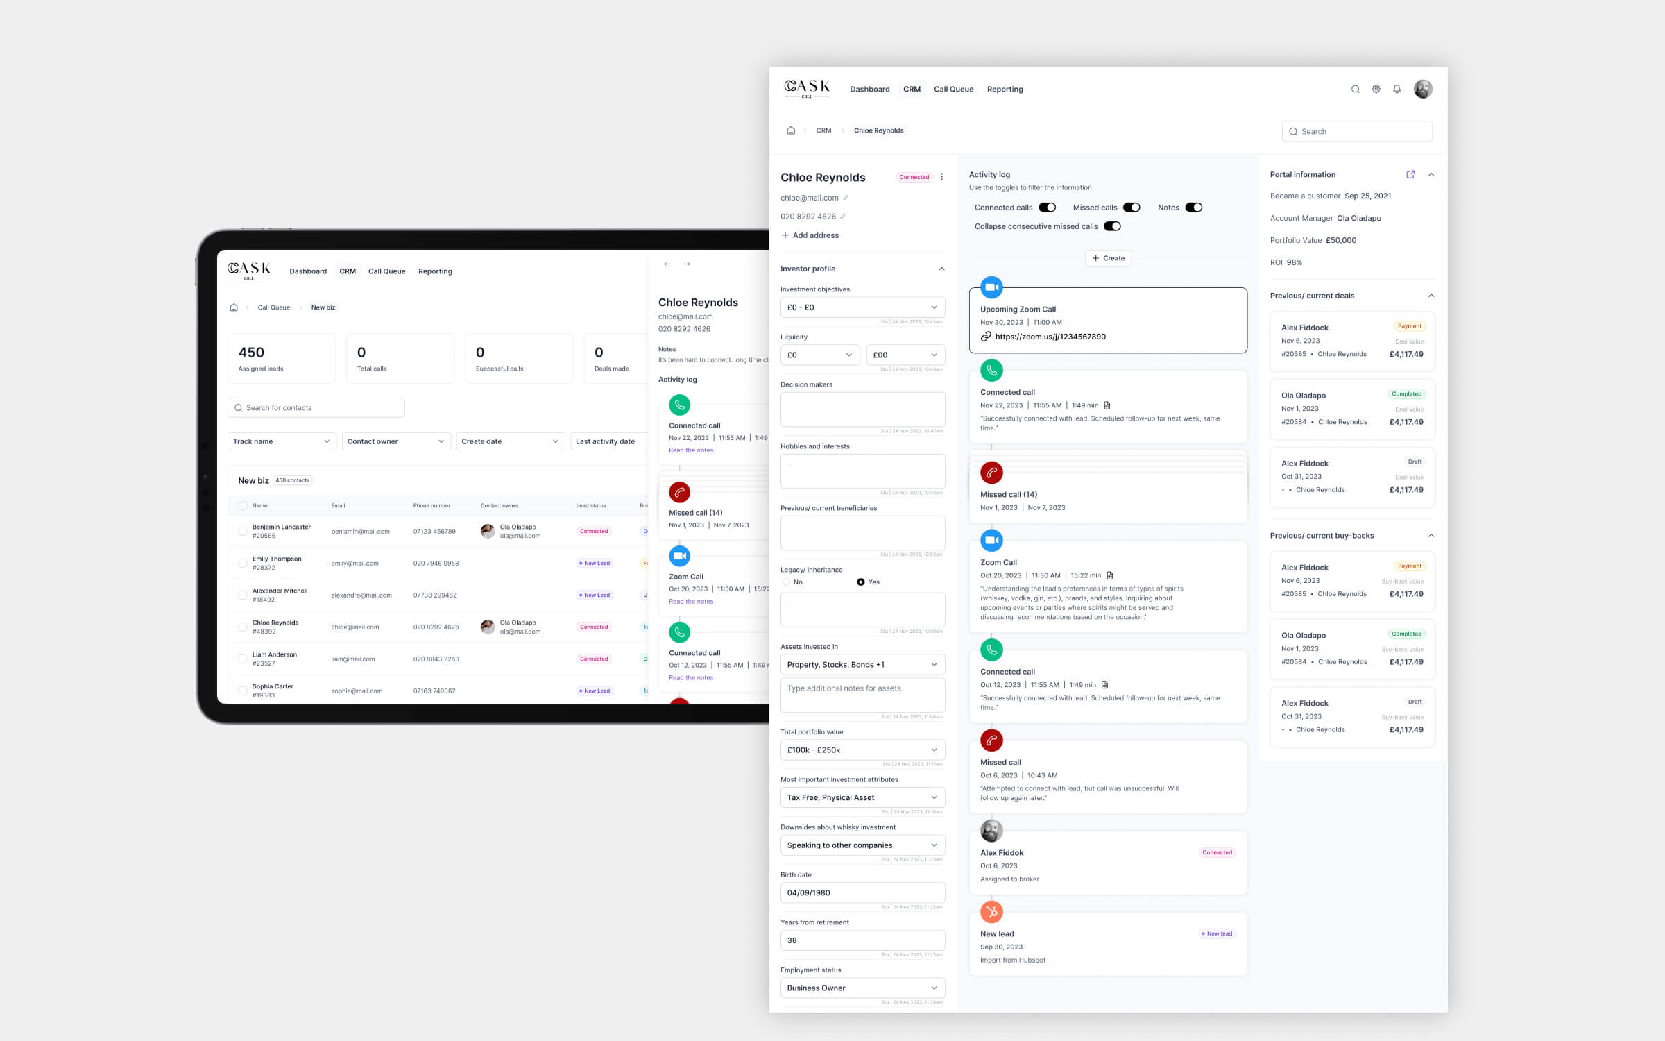Open the Total portfolio value dropdown
This screenshot has height=1041, width=1665.
coord(862,750)
